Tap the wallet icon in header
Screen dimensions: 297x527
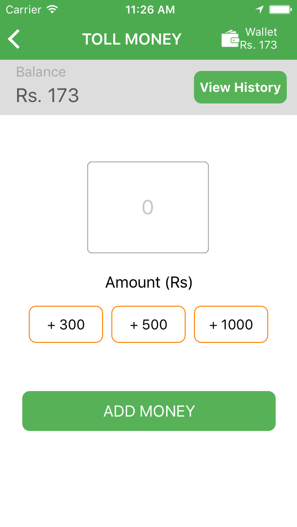click(x=230, y=39)
